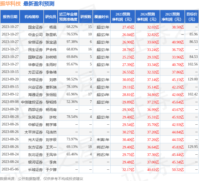
Task: Click the 2025 profit value 38.50亿
Action: point(178,27)
